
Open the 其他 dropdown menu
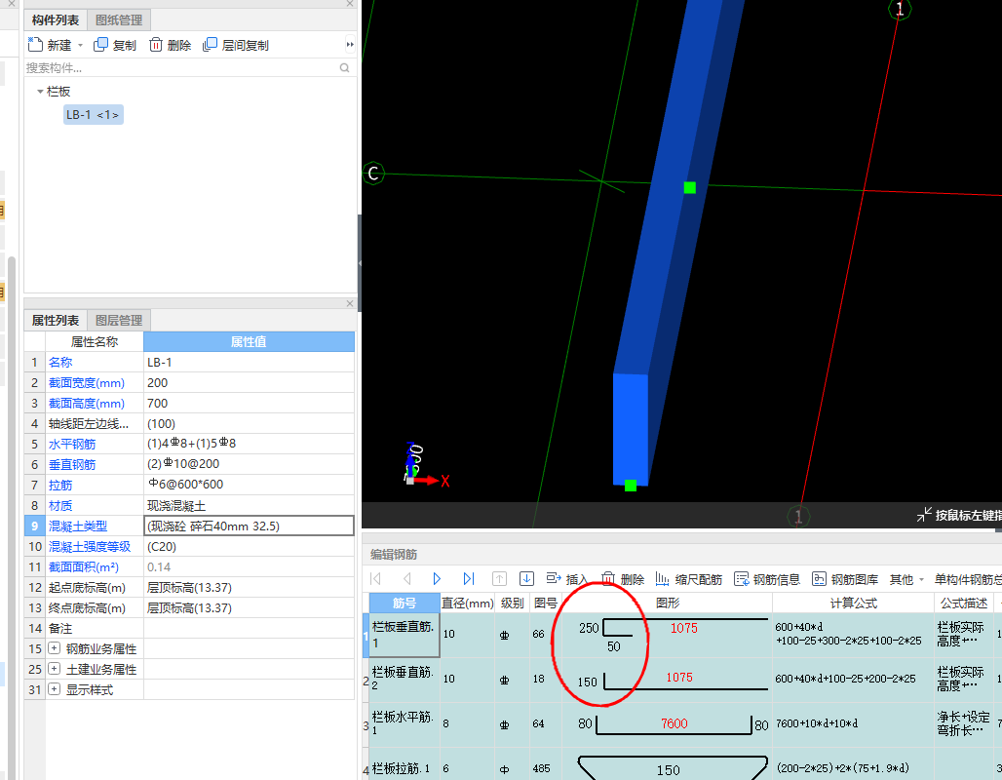[x=906, y=579]
